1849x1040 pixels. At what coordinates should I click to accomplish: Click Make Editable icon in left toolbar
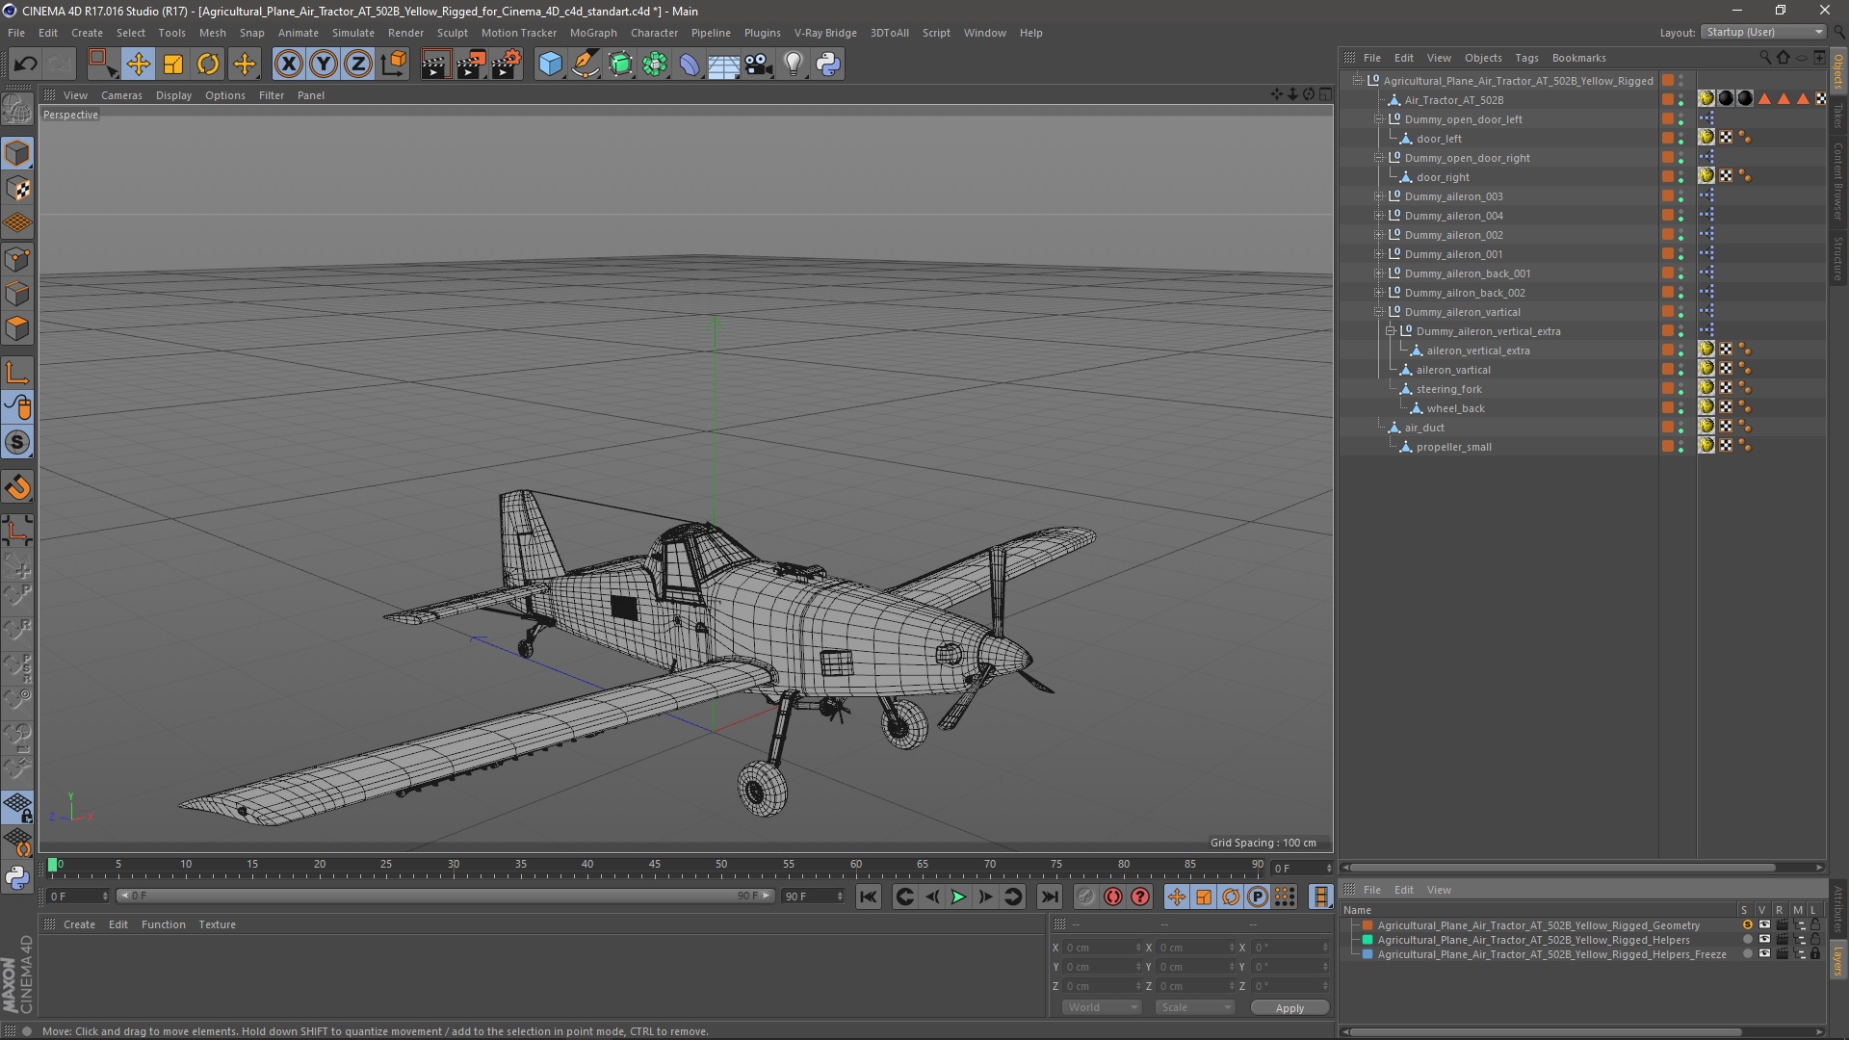coord(17,109)
